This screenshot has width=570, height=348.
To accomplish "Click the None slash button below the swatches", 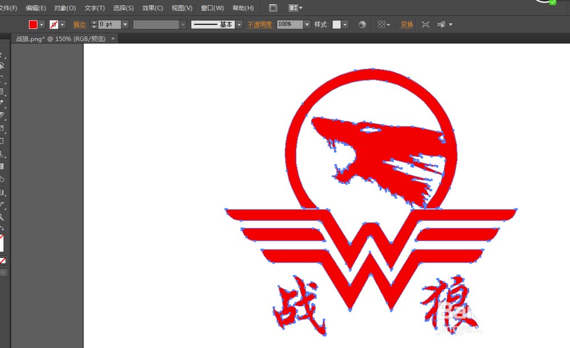I will (x=3, y=260).
